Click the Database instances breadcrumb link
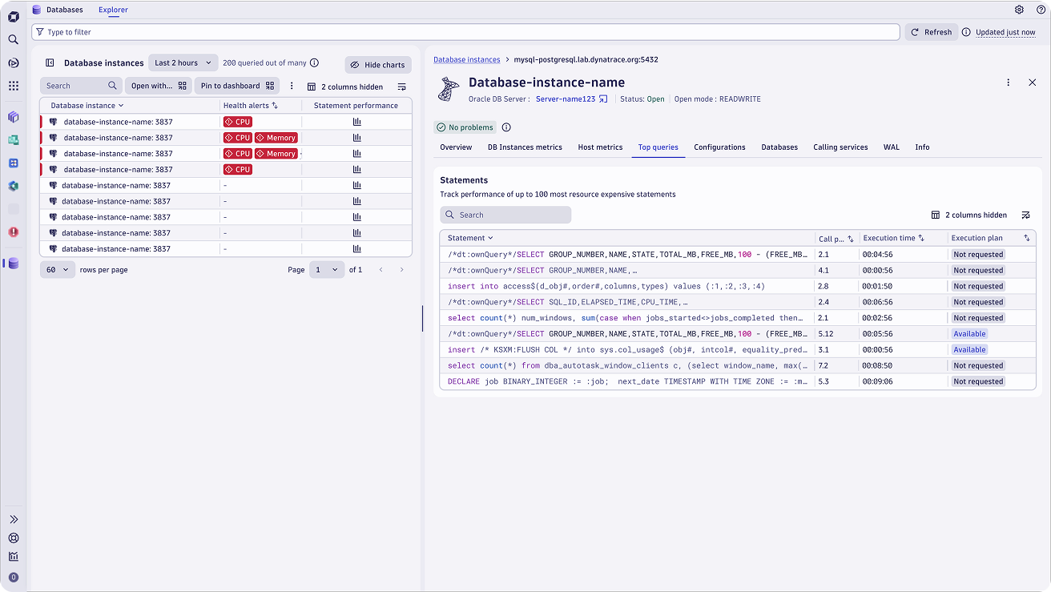1051x592 pixels. pos(466,59)
